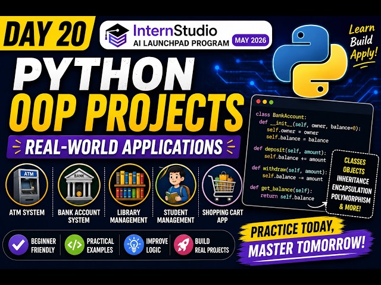Click the BUILD REAL PROJECTS text

point(212,245)
